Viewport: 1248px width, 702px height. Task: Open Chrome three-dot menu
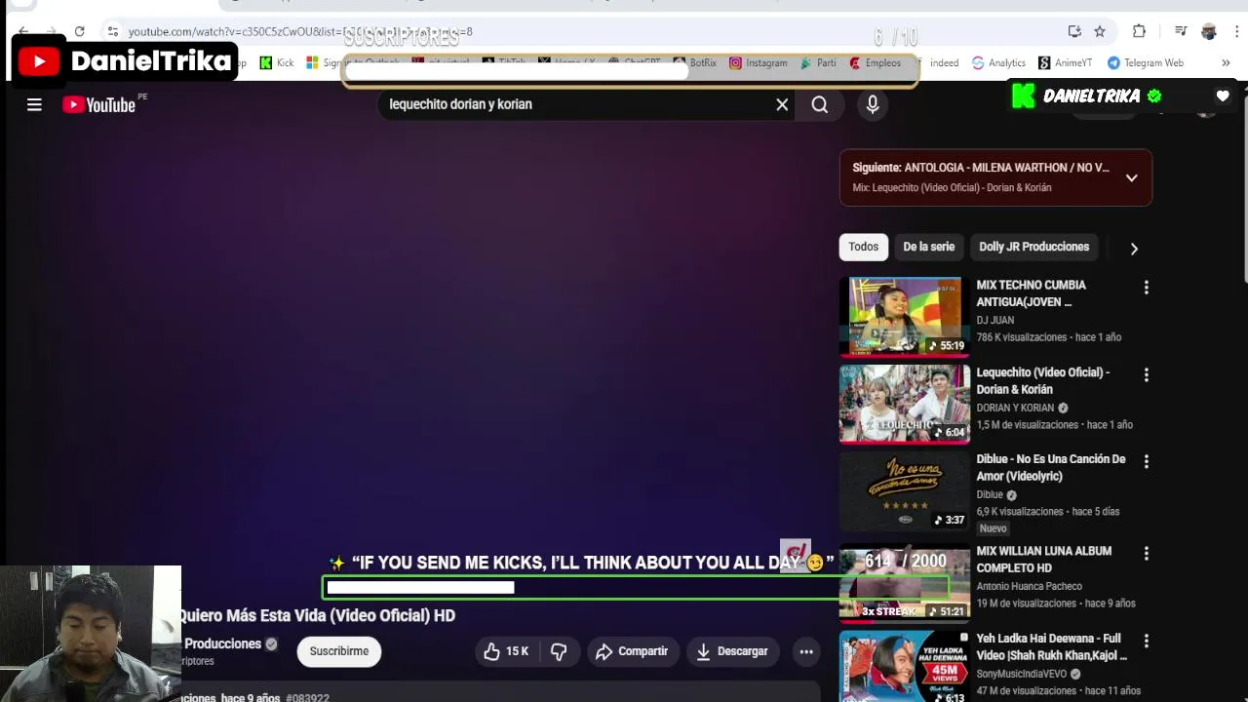1236,31
